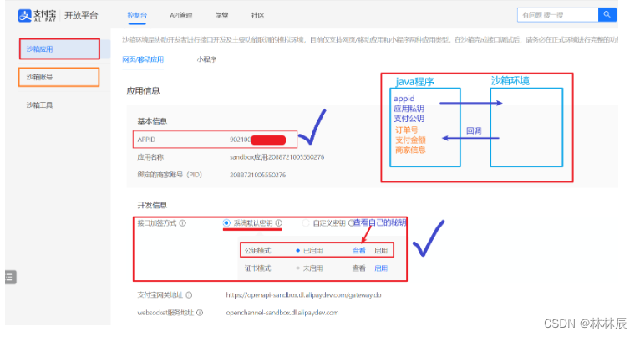This screenshot has width=640, height=337.
Task: Click the openchannel-sandbox websocket address
Action: pos(282,313)
